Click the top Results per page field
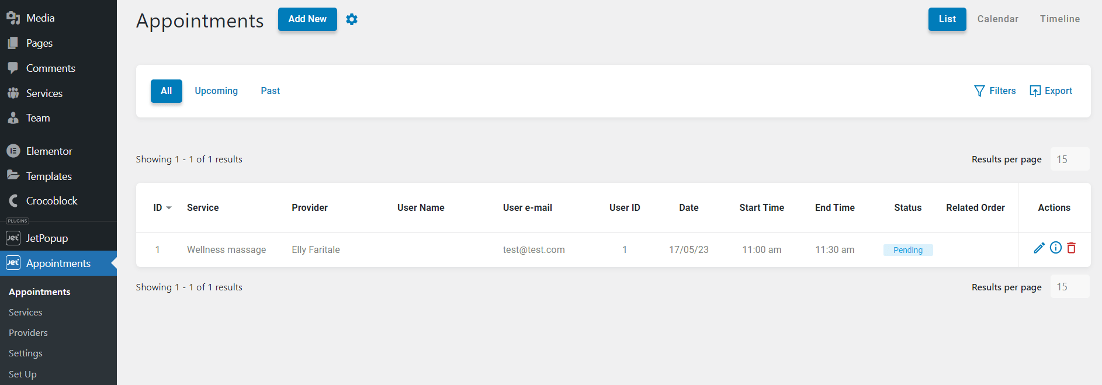 pyautogui.click(x=1069, y=159)
